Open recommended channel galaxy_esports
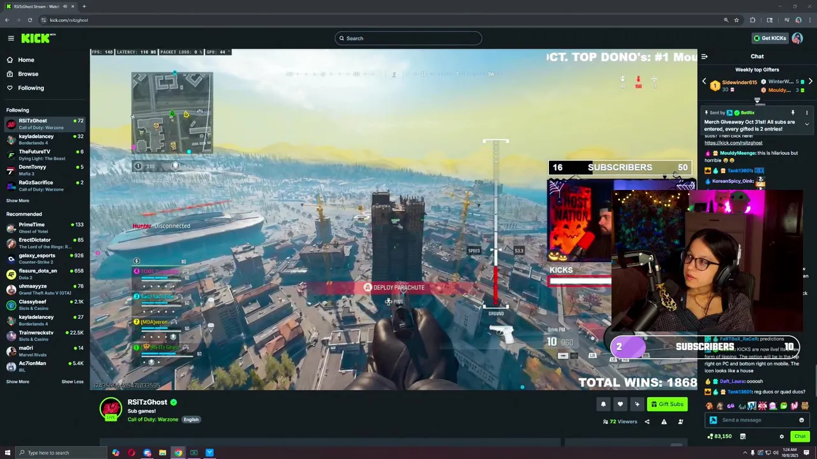This screenshot has width=817, height=459. click(x=45, y=258)
